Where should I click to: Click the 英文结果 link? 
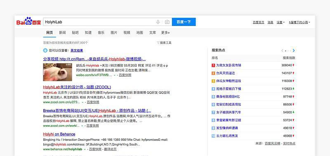[77, 50]
